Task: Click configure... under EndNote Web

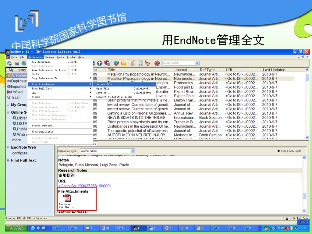Action: tap(21, 153)
